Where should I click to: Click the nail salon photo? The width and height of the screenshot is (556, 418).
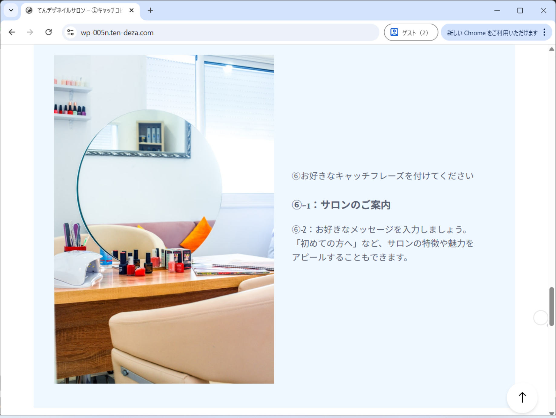coord(164,219)
